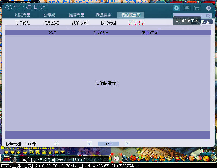Click the orange smiley face icon
217x168 pixels.
tap(206, 159)
